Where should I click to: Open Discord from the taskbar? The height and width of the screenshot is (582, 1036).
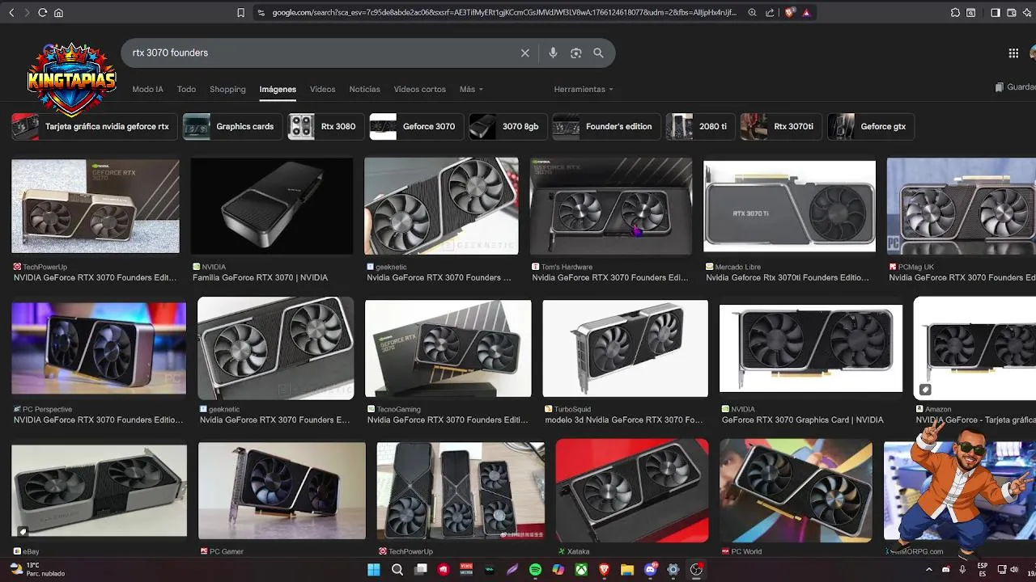pos(651,570)
